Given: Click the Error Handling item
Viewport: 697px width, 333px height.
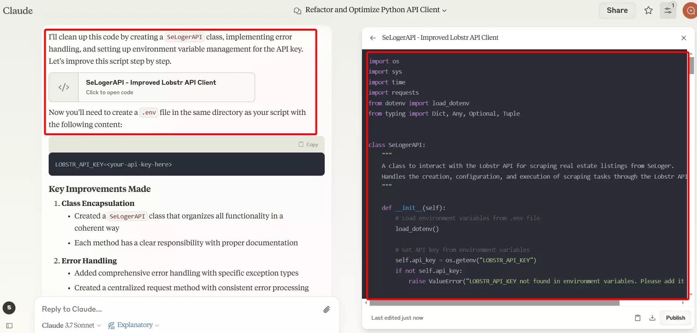Looking at the screenshot, I should (89, 261).
